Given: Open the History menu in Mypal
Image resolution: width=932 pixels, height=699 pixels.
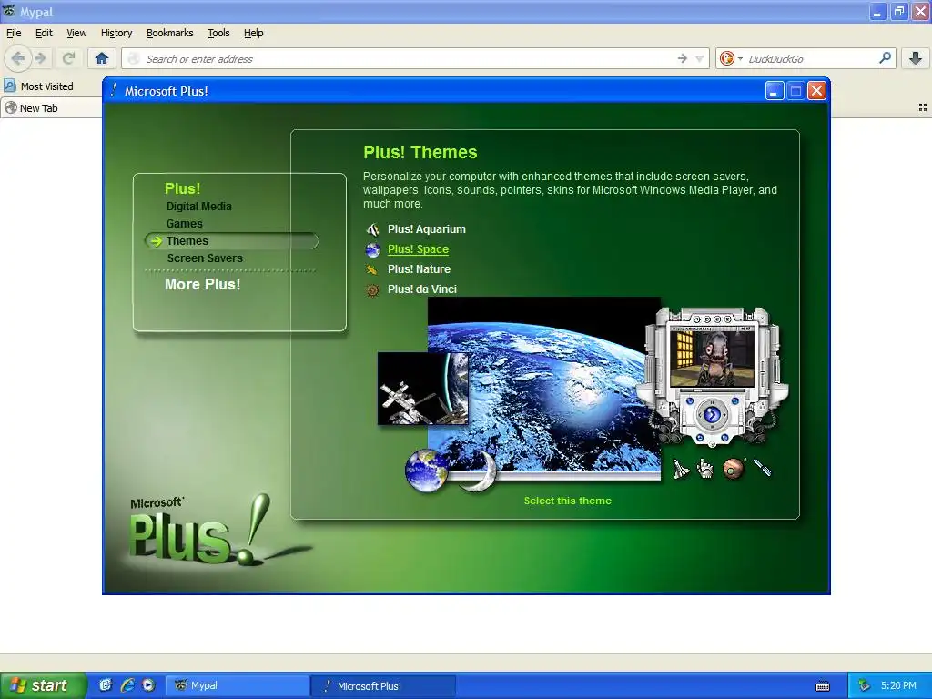Looking at the screenshot, I should [x=116, y=33].
